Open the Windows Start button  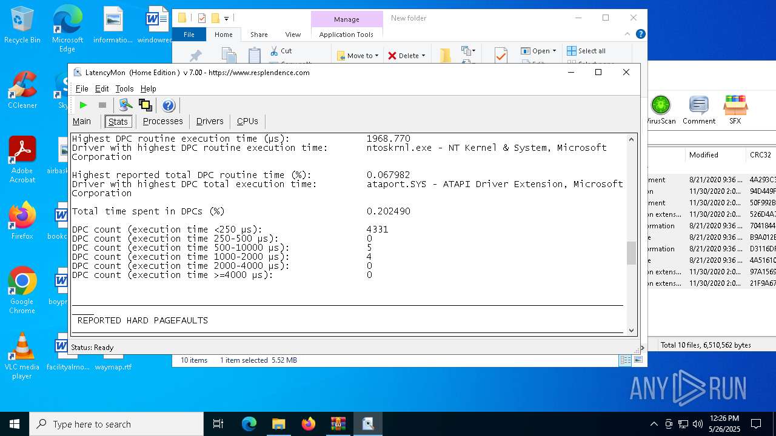click(x=15, y=424)
